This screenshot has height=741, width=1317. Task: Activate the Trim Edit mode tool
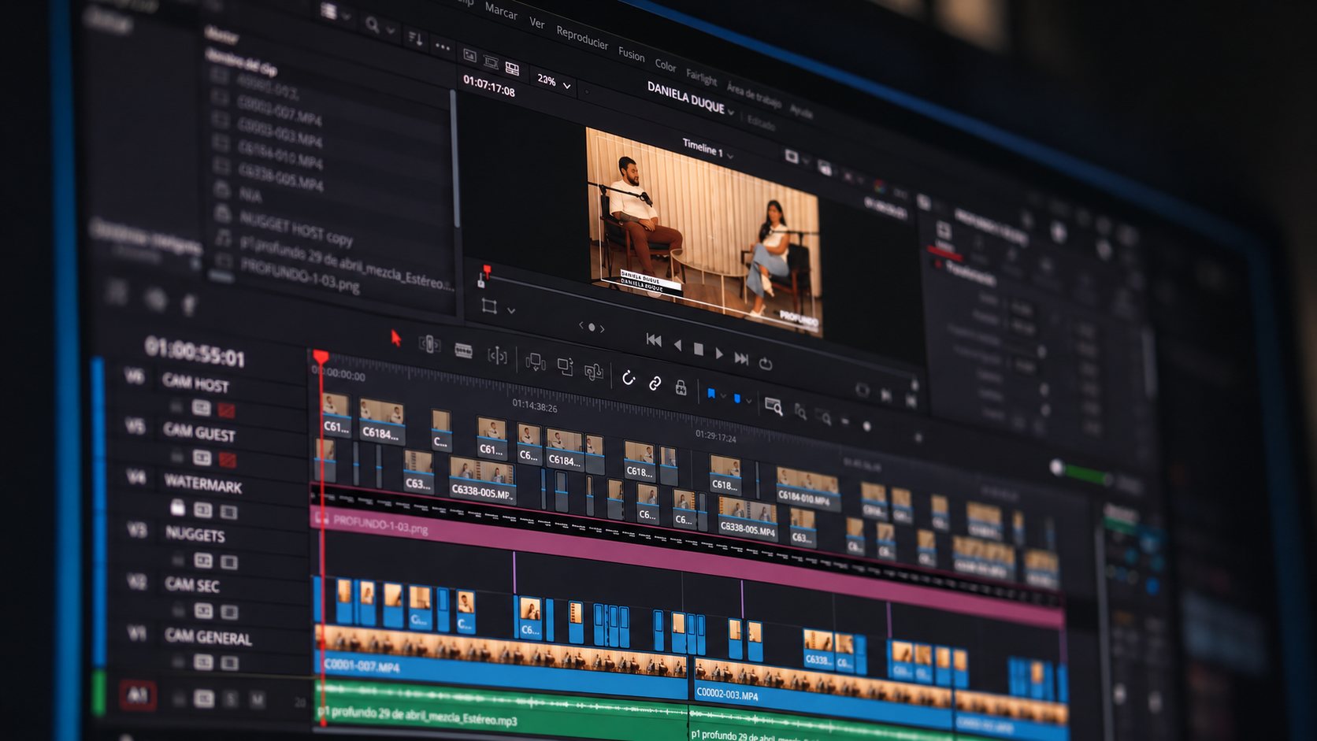[x=429, y=344]
